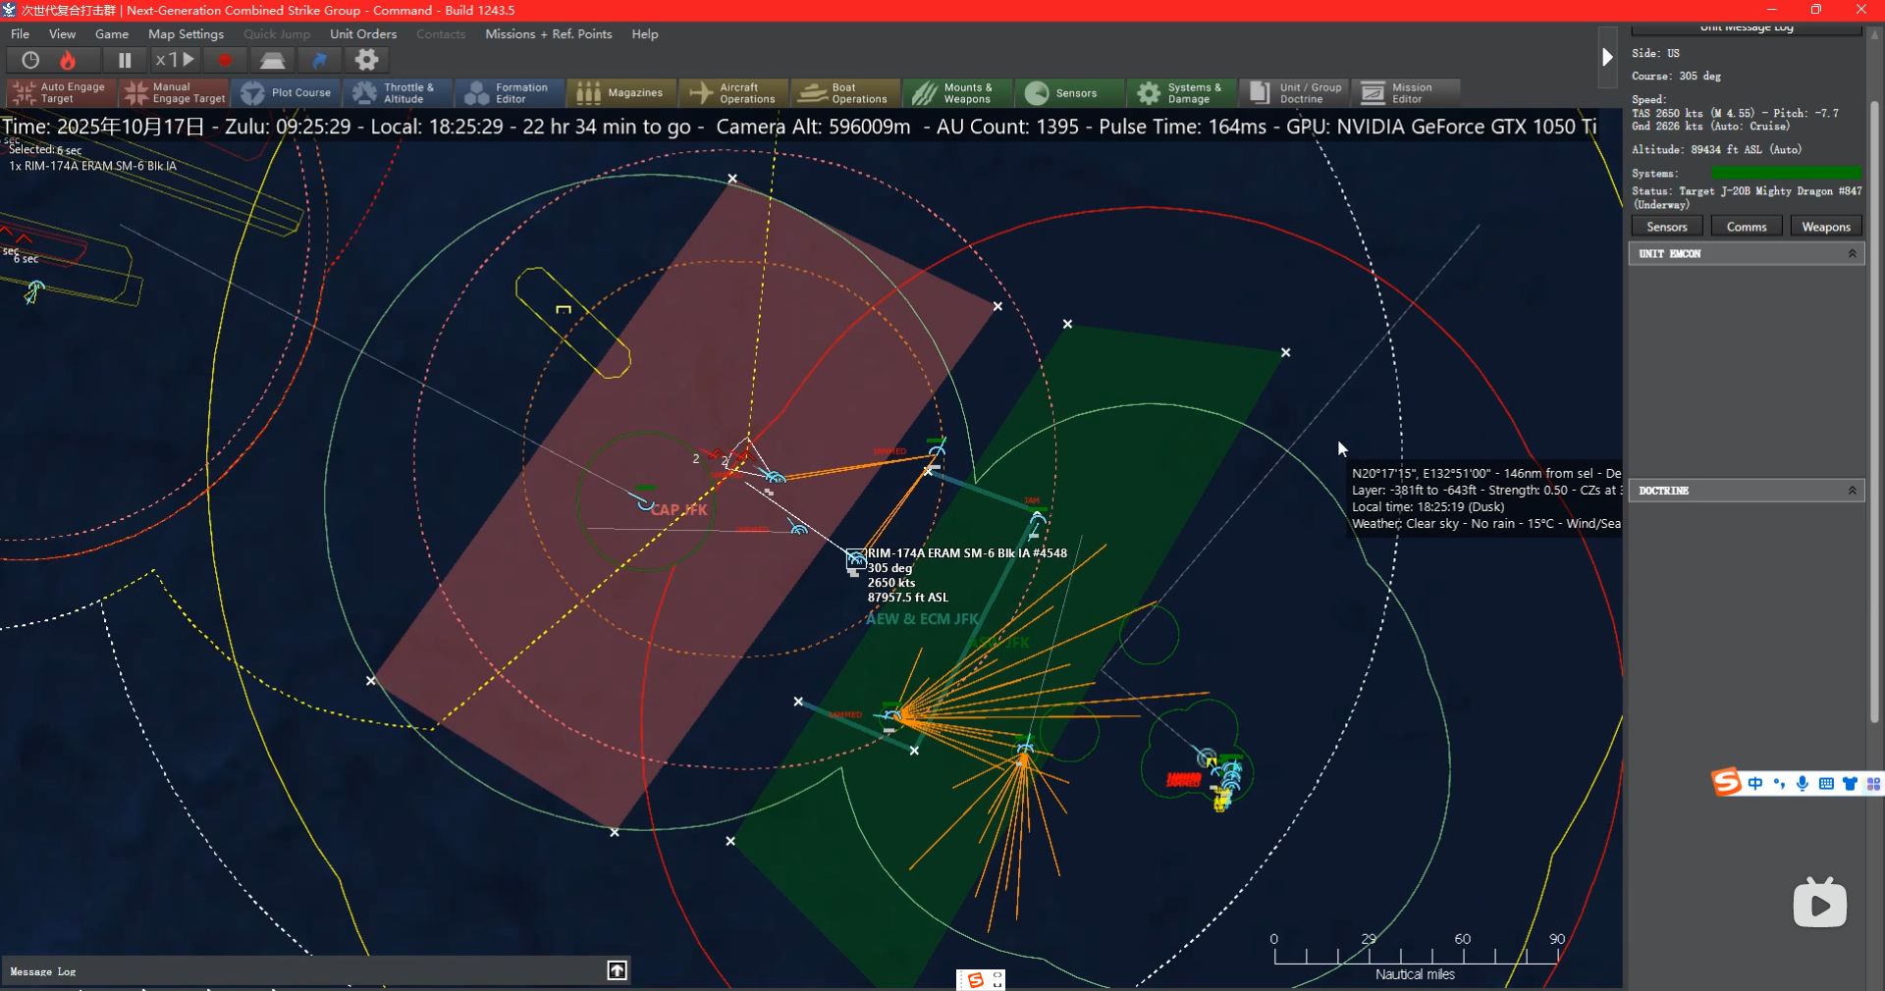
Task: Select Auto Engage Target
Action: pyautogui.click(x=62, y=93)
